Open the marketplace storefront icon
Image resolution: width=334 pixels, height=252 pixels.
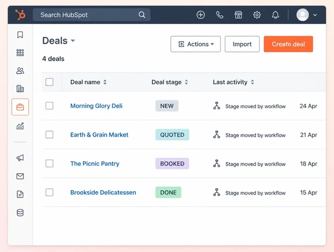pos(238,15)
